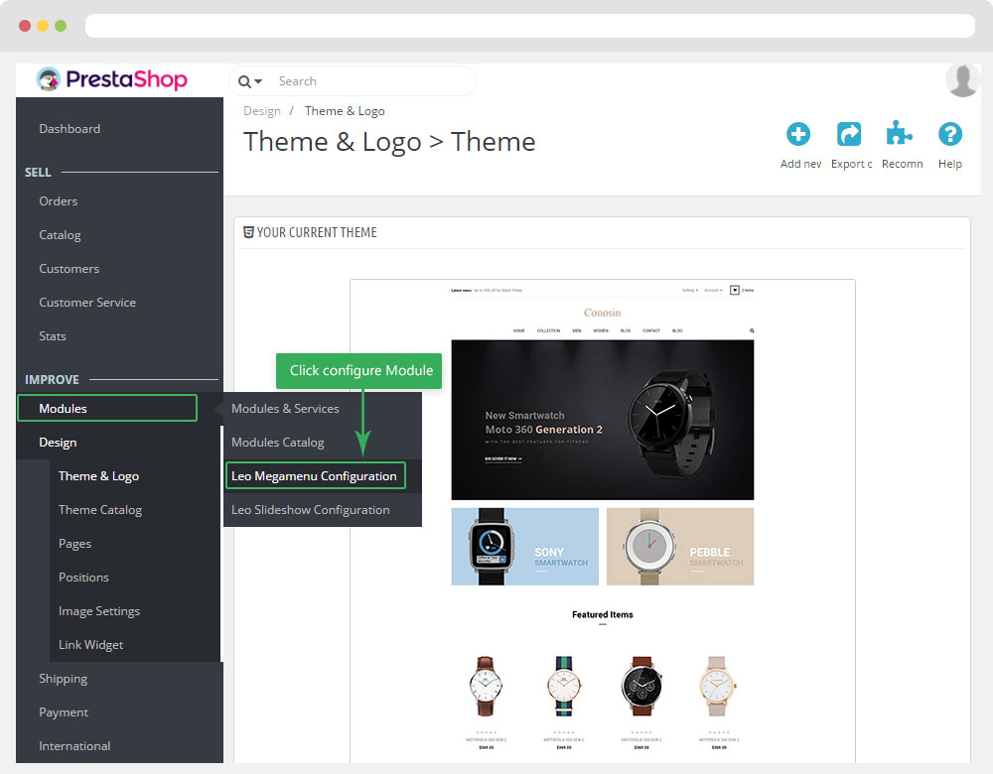This screenshot has height=774, width=993.
Task: Open Dashboard in the sidebar
Action: point(70,128)
